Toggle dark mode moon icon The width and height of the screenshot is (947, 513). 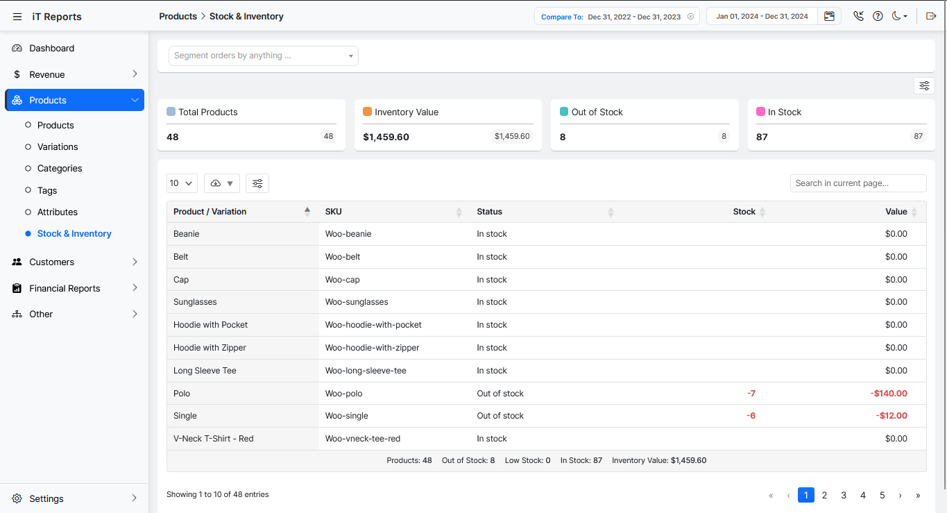point(898,16)
